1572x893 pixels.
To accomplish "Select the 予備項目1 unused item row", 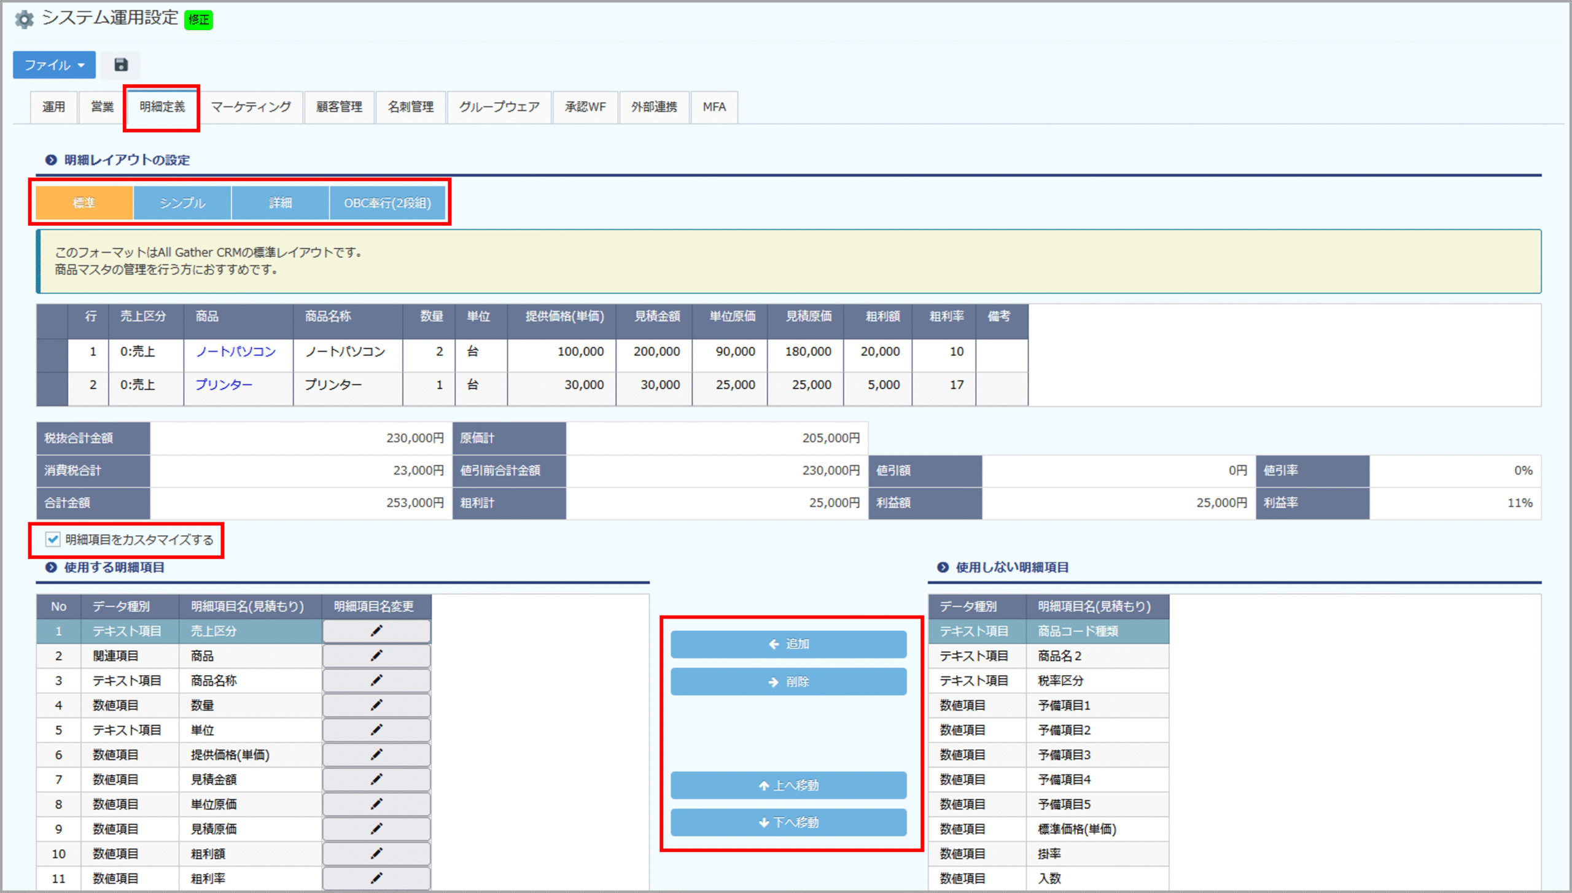I will click(1048, 705).
